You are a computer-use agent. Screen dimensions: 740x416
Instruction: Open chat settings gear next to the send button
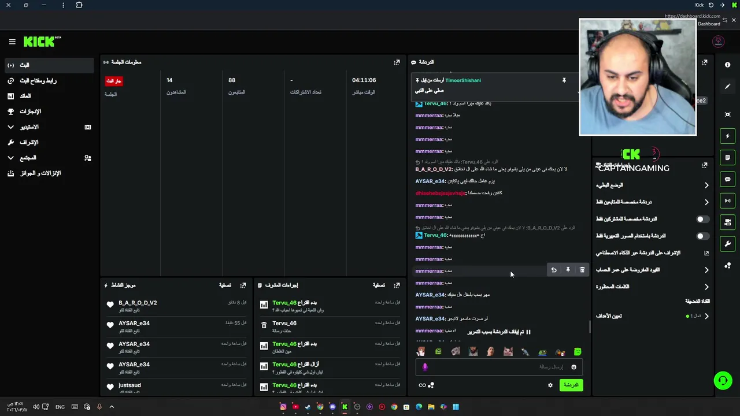click(550, 385)
